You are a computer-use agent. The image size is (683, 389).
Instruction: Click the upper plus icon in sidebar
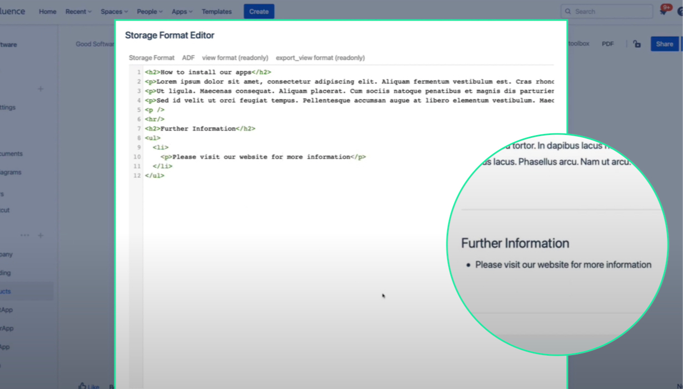(41, 89)
